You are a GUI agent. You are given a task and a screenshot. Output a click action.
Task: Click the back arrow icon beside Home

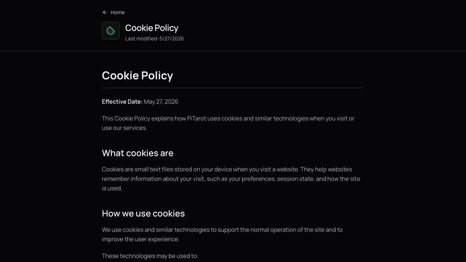pyautogui.click(x=105, y=12)
